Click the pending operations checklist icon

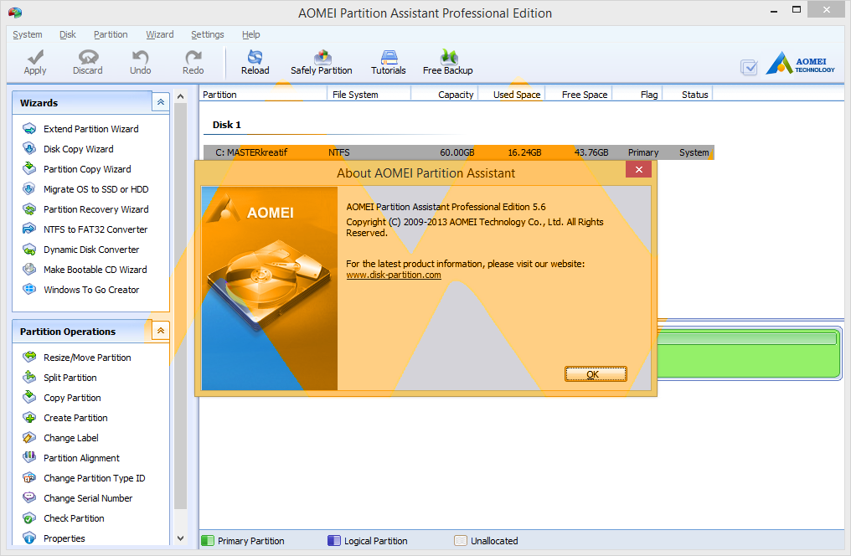point(749,68)
